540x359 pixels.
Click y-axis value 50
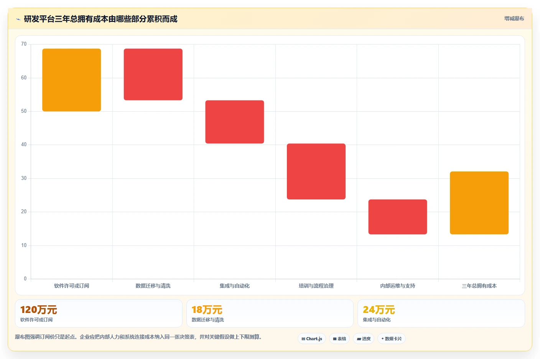click(24, 111)
